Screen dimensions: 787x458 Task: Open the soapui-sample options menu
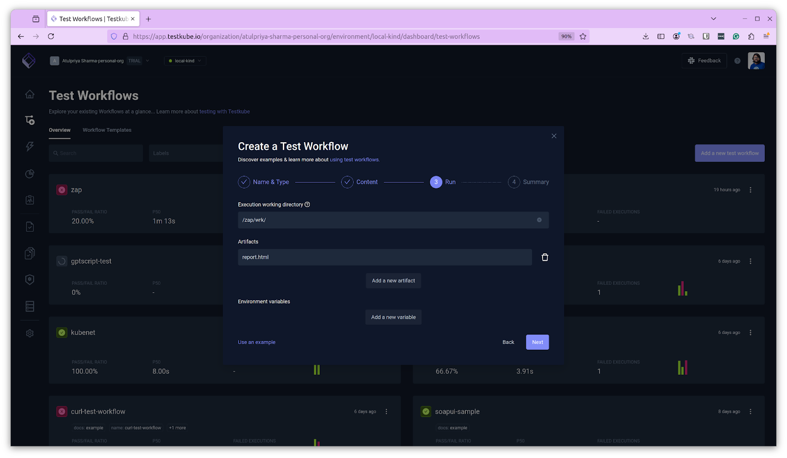[751, 412]
